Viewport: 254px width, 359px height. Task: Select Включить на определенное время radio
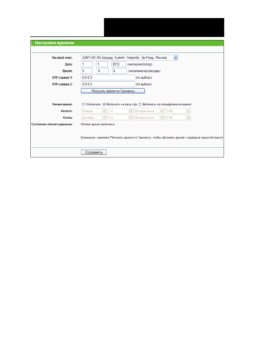140,105
